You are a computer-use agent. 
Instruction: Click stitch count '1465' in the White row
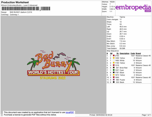tap(117, 61)
